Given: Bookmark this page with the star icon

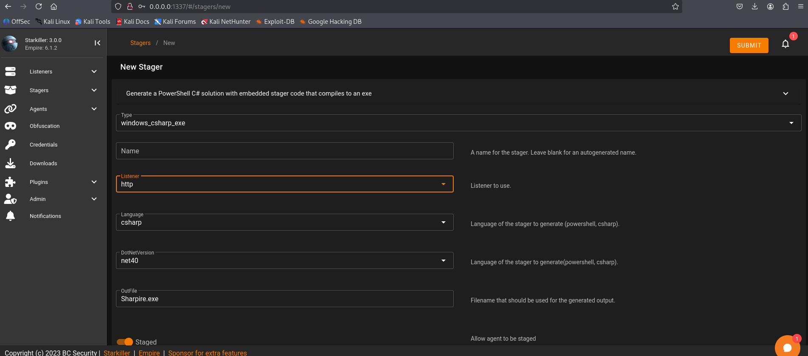Looking at the screenshot, I should [675, 6].
